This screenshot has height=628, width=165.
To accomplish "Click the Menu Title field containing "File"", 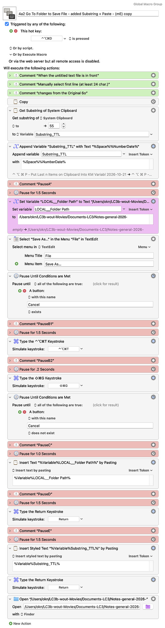I will click(99, 256).
